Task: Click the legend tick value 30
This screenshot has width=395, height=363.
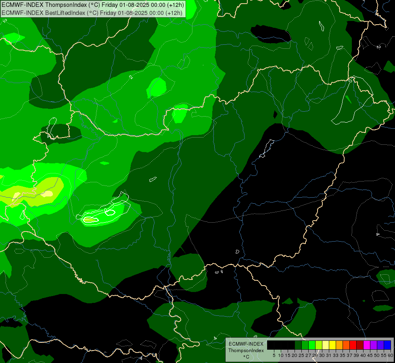Action: pyautogui.click(x=322, y=355)
